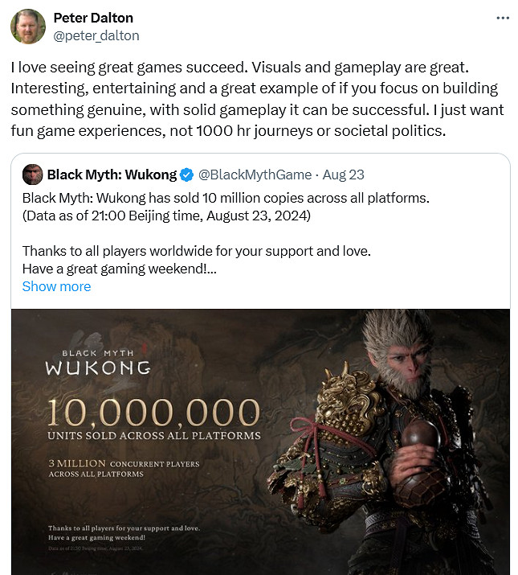Viewport: 518px width, 575px height.
Task: Open the Black Myth: Wukong account name
Action: click(x=111, y=175)
